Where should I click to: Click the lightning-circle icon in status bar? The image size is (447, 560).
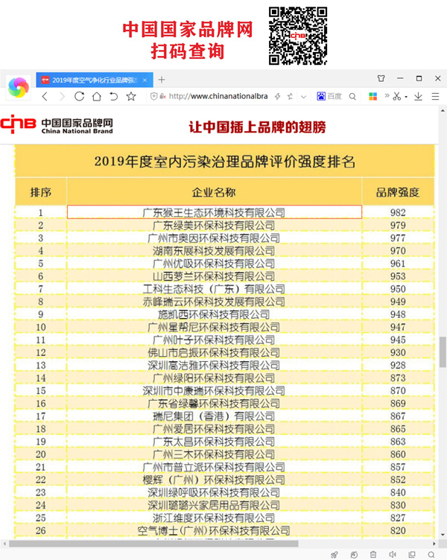pos(354,555)
